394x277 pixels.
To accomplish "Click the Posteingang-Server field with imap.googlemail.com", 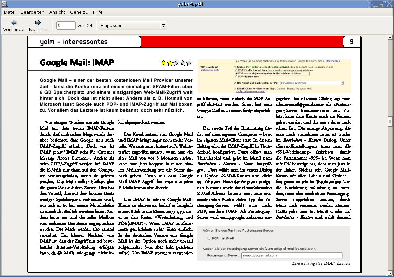I will 292,256.
